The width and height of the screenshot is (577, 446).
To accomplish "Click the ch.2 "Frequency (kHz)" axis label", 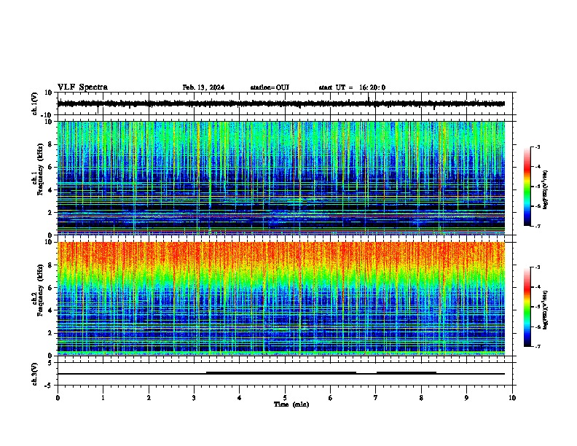I will [40, 289].
